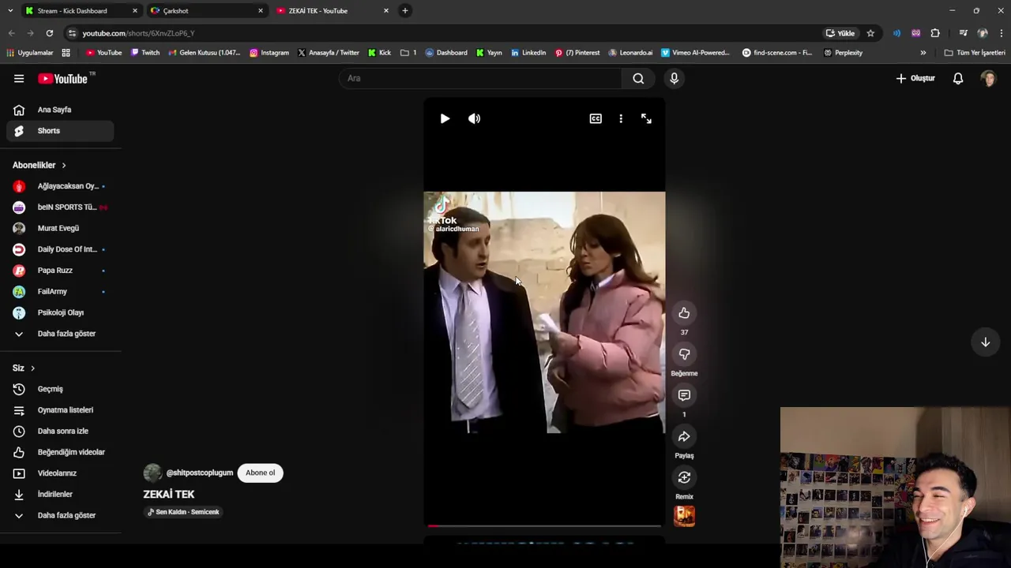Go to Ana Sayfa in sidebar
Screen dimensions: 1011x568
tap(60, 110)
